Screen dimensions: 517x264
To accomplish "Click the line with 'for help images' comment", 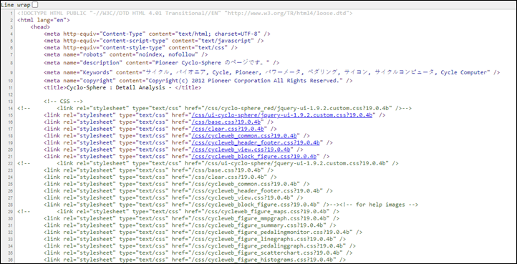I will tap(231, 205).
